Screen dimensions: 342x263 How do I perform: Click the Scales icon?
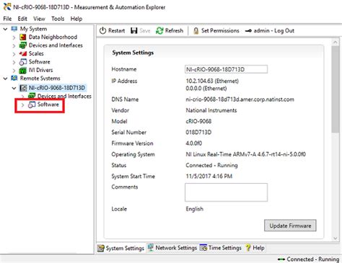point(23,53)
